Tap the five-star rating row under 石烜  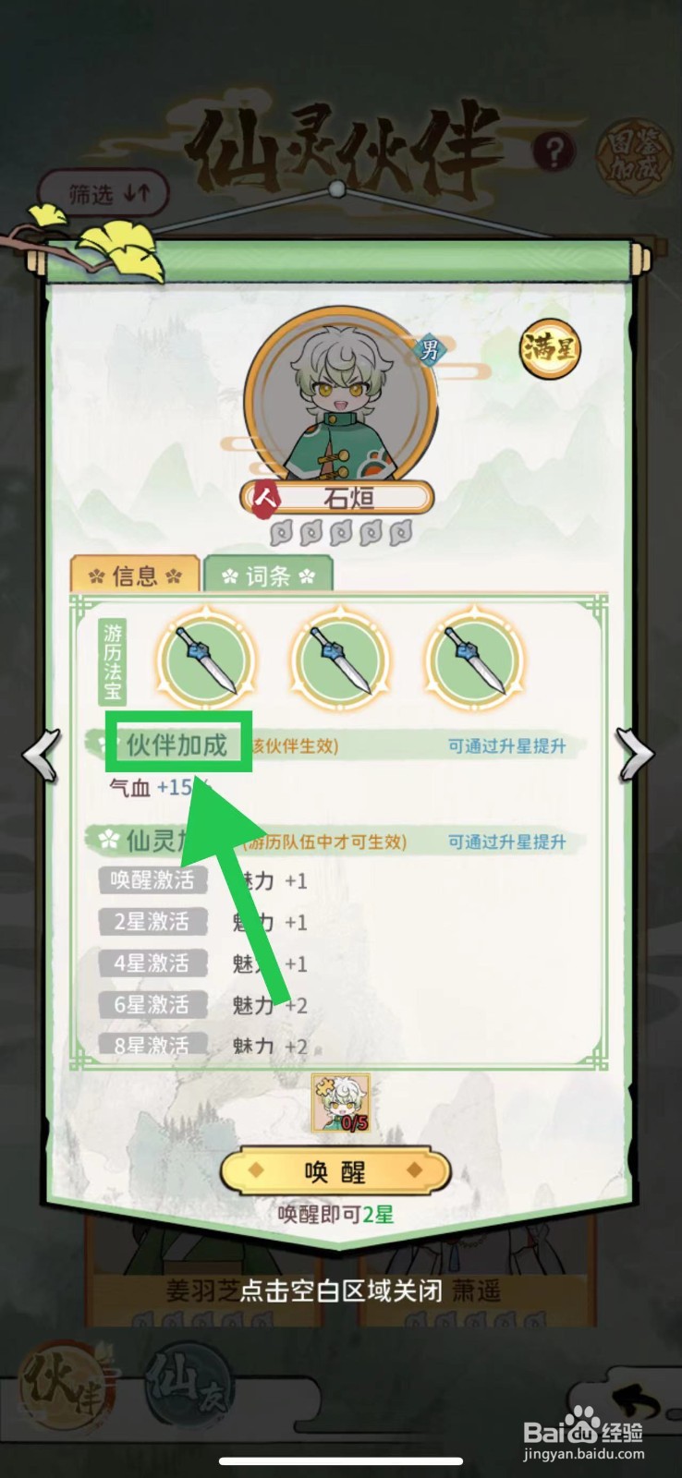[341, 532]
